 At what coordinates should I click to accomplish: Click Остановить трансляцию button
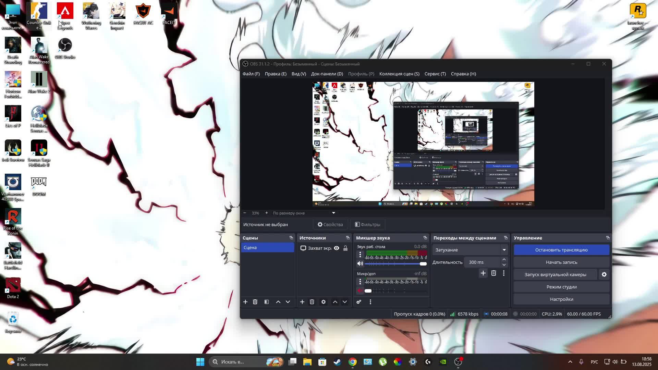click(561, 250)
